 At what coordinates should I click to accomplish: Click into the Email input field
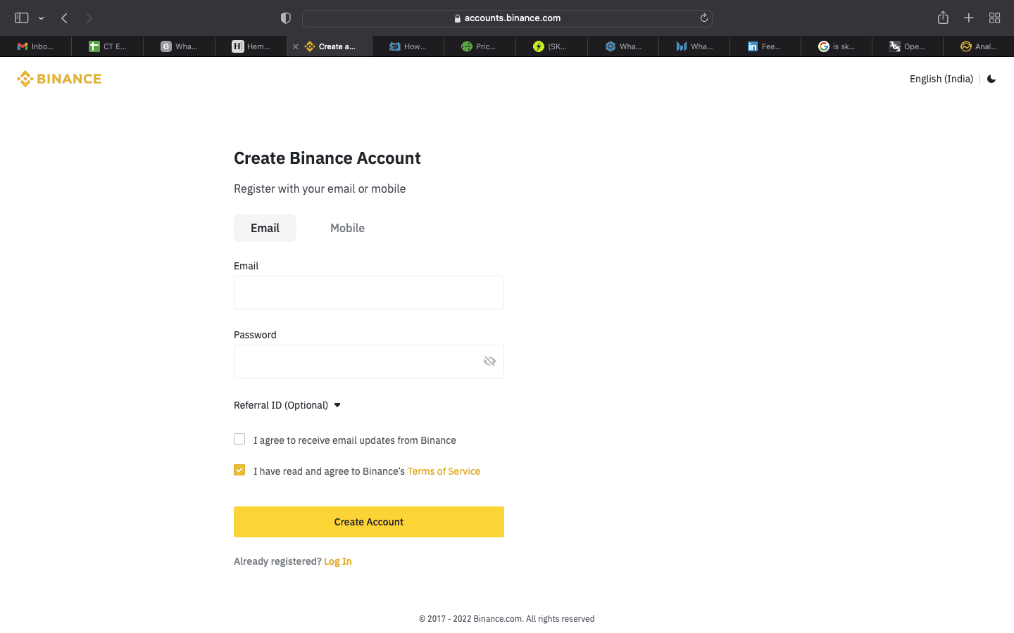coord(369,293)
